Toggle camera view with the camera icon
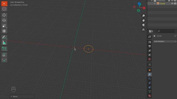Screen dimensions: 177x99 (x=143, y=25)
